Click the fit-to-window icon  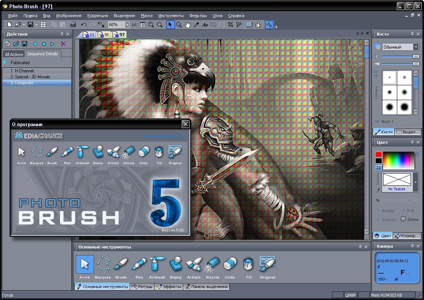tap(142, 24)
